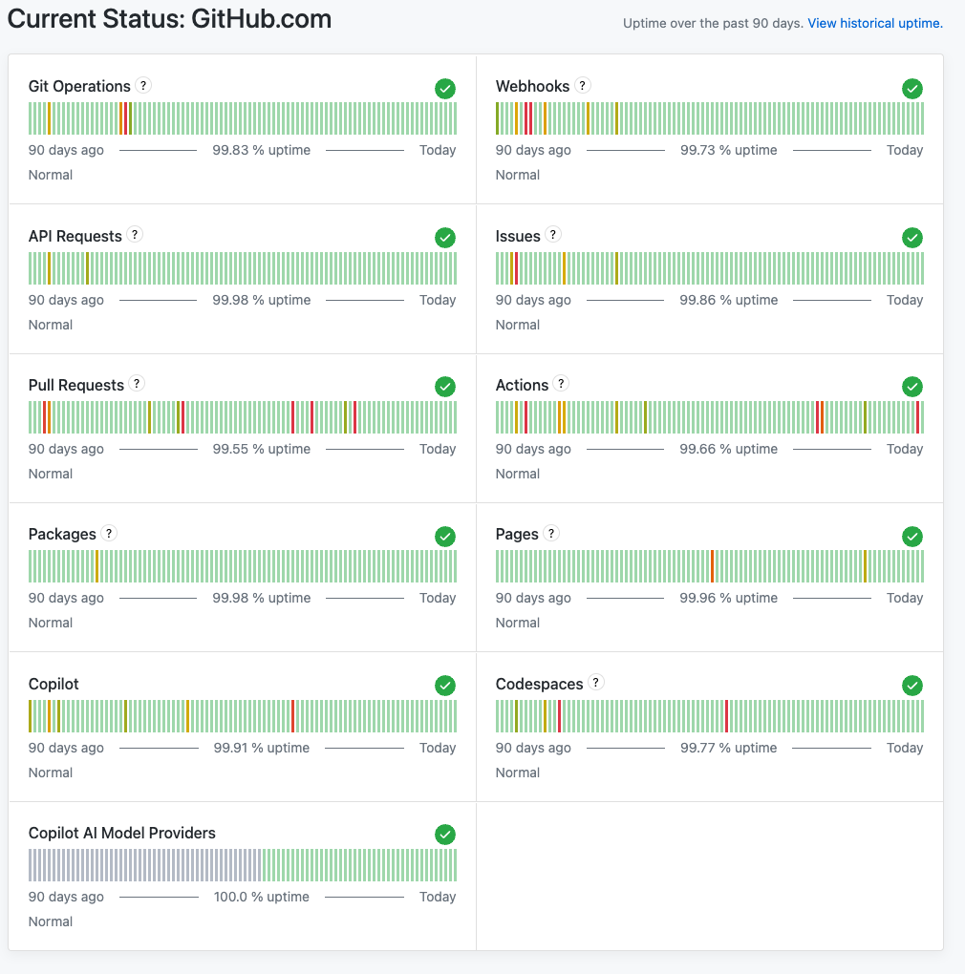Click the Current Status: GitHub.com heading
The height and width of the screenshot is (974, 965).
[x=170, y=19]
